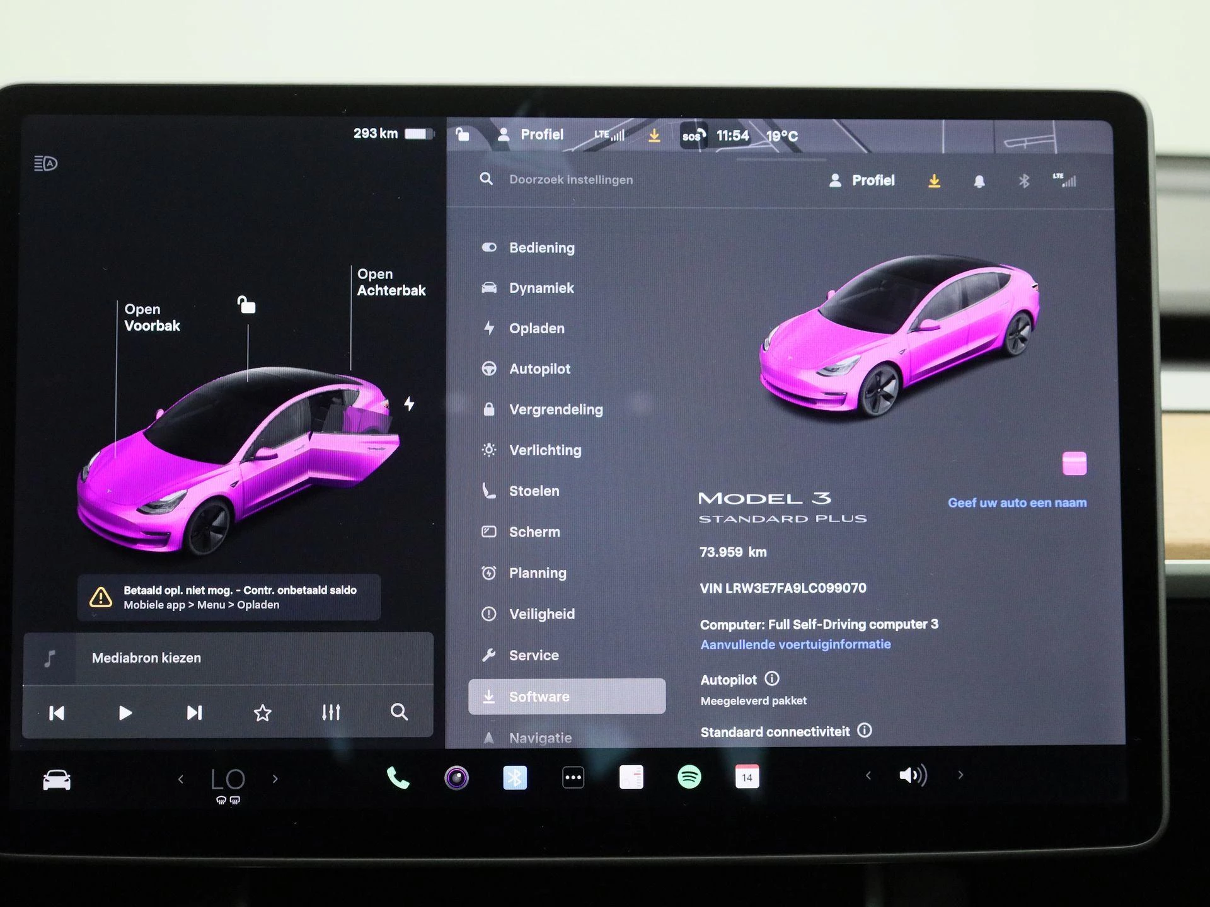1210x907 pixels.
Task: Launch the Spotify app
Action: 689,777
